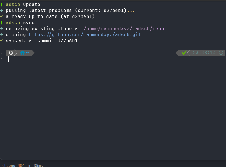Click the arrow before "removing existing clone"
Image resolution: width=226 pixels, height=167 pixels.
pos(1,29)
